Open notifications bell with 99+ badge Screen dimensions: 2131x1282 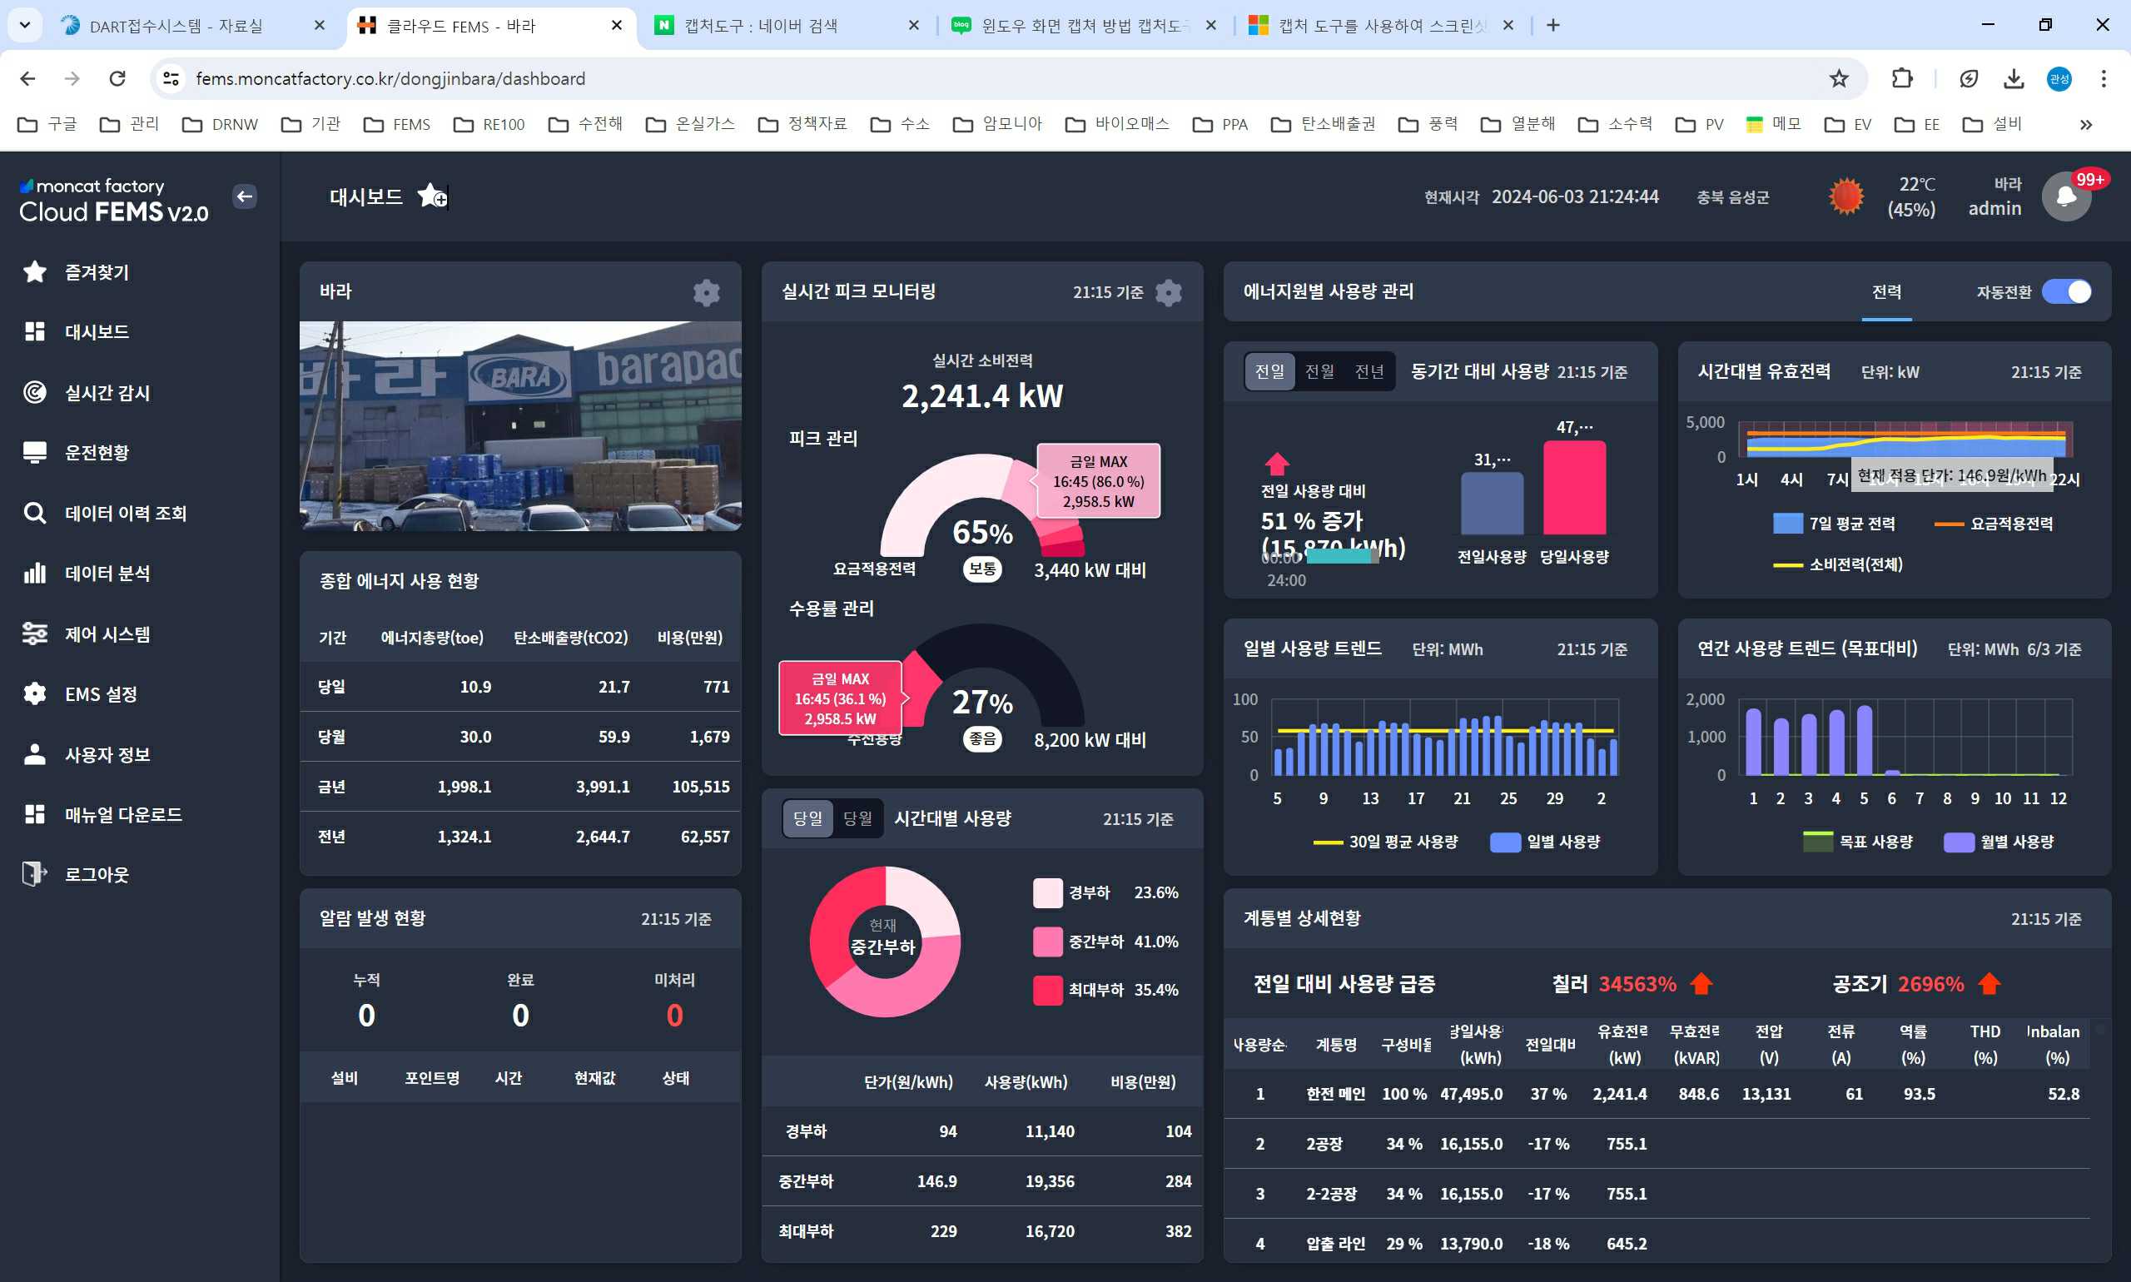coord(2065,197)
